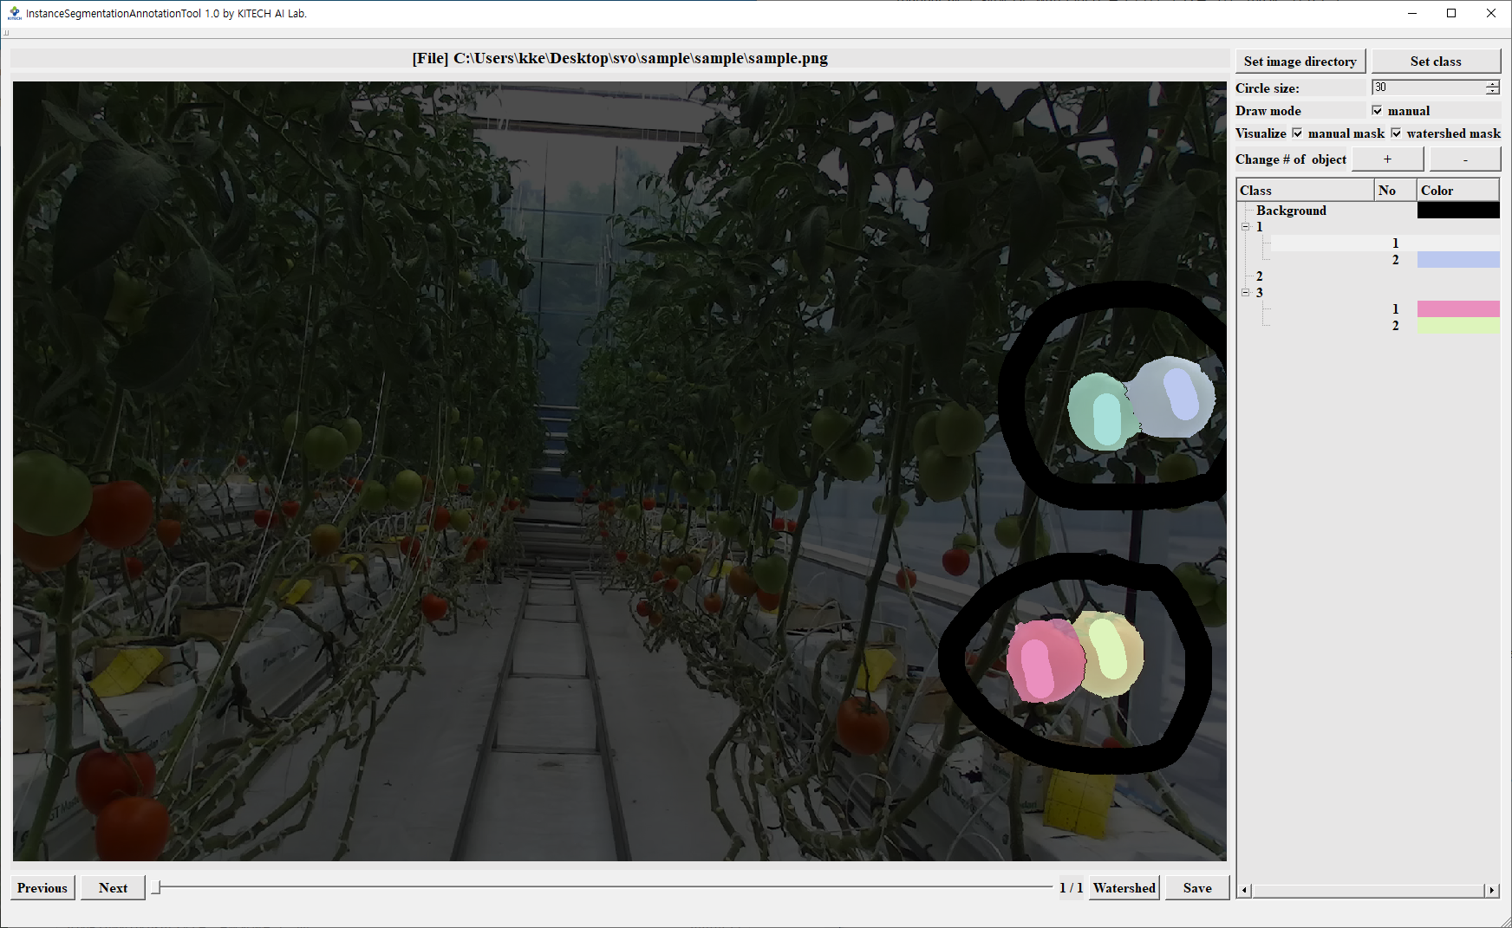Collapse class 3 tree node
Image resolution: width=1512 pixels, height=928 pixels.
tap(1246, 293)
